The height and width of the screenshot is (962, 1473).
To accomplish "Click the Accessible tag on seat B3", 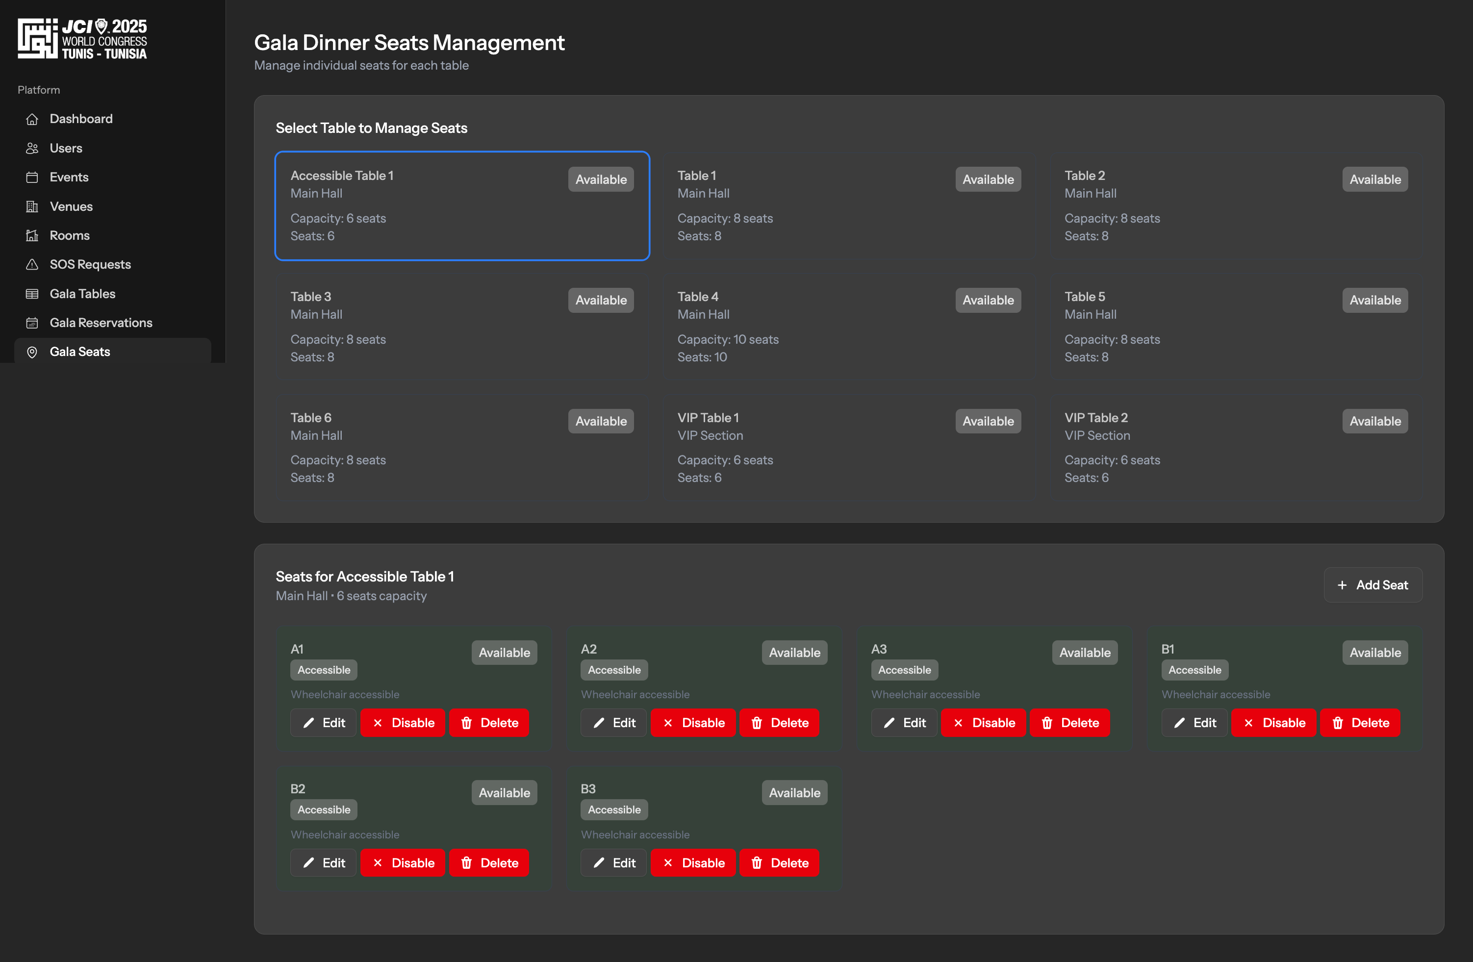I will click(614, 810).
